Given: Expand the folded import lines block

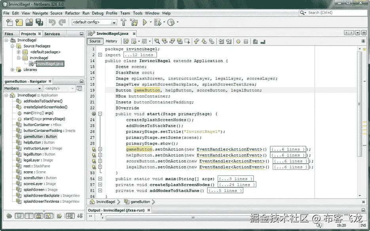Looking at the screenshot, I should [100, 55].
